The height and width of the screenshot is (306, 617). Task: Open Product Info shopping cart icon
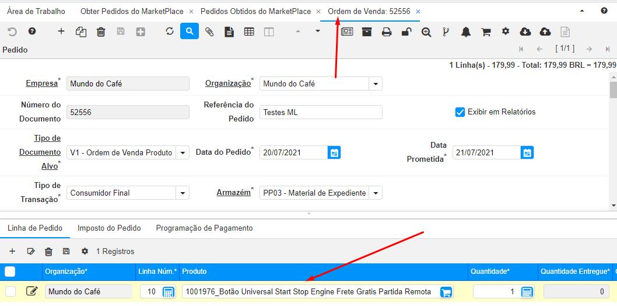click(x=486, y=32)
